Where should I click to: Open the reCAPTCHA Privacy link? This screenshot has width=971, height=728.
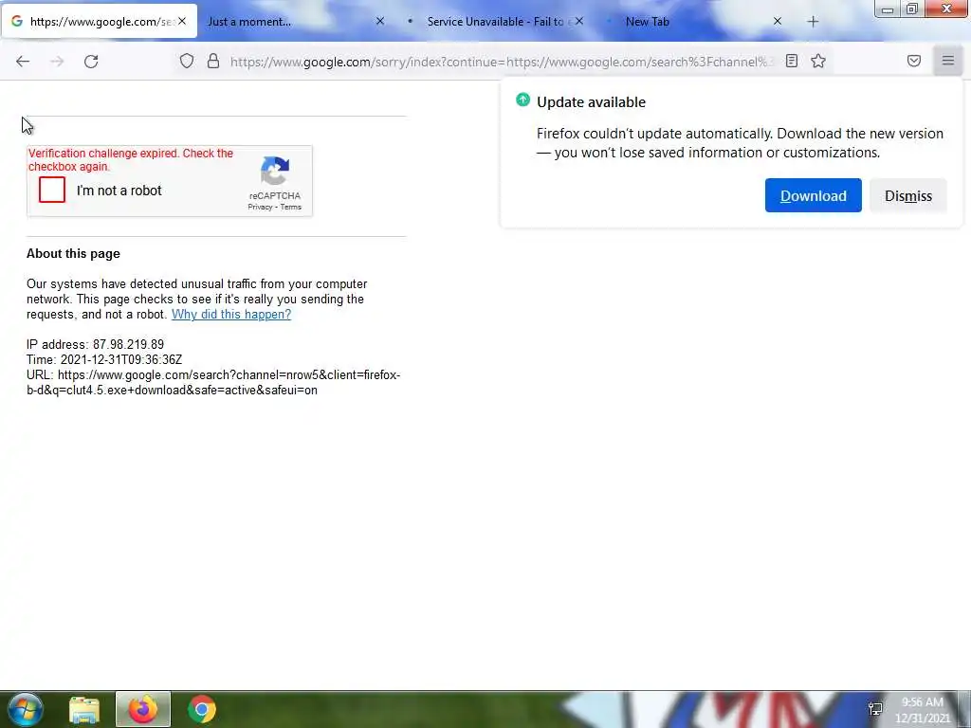[260, 207]
